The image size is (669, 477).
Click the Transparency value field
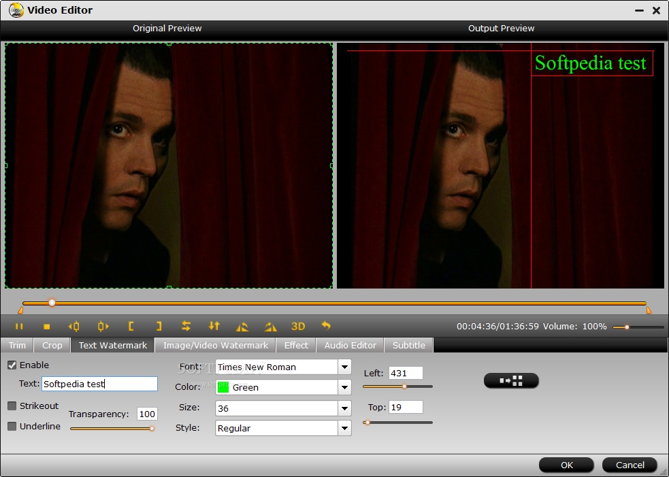[x=147, y=414]
